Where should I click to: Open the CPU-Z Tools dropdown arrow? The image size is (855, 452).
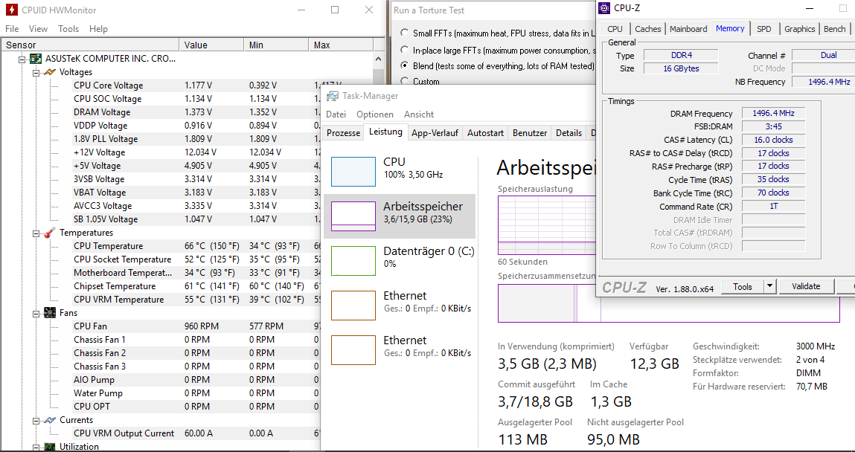769,286
